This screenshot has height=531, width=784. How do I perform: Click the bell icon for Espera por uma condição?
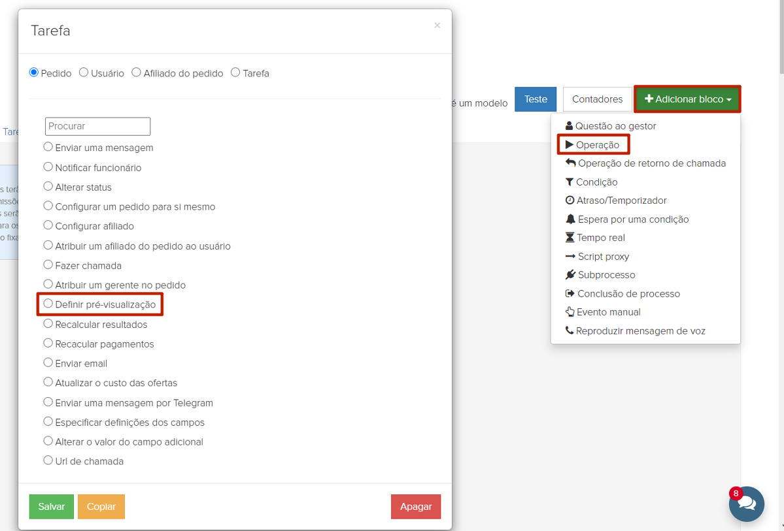click(570, 219)
